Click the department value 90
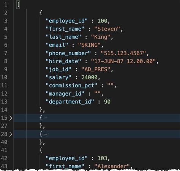The image size is (180, 171). (x=107, y=102)
